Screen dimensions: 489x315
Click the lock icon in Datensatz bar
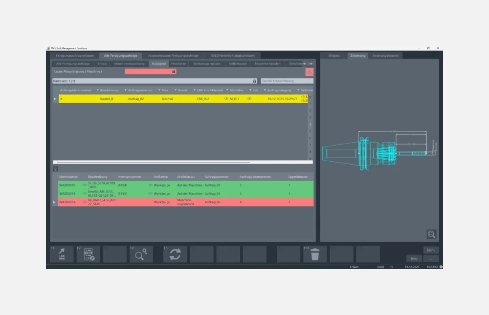(x=254, y=81)
